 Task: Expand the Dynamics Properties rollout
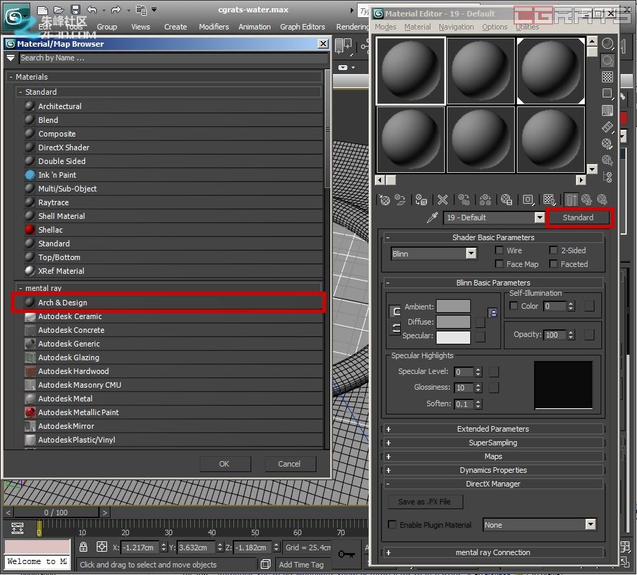pyautogui.click(x=493, y=470)
